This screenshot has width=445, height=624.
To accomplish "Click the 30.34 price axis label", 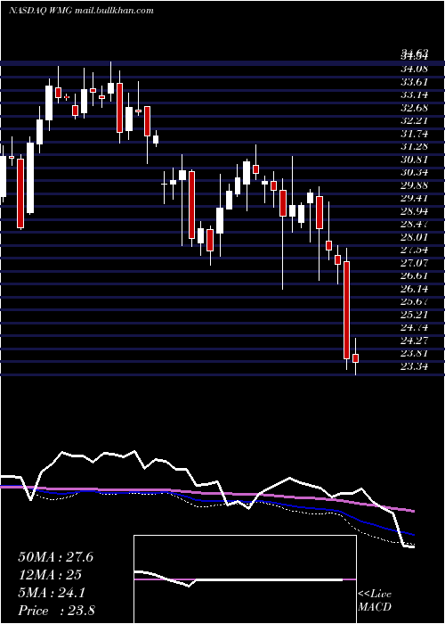I will (414, 172).
